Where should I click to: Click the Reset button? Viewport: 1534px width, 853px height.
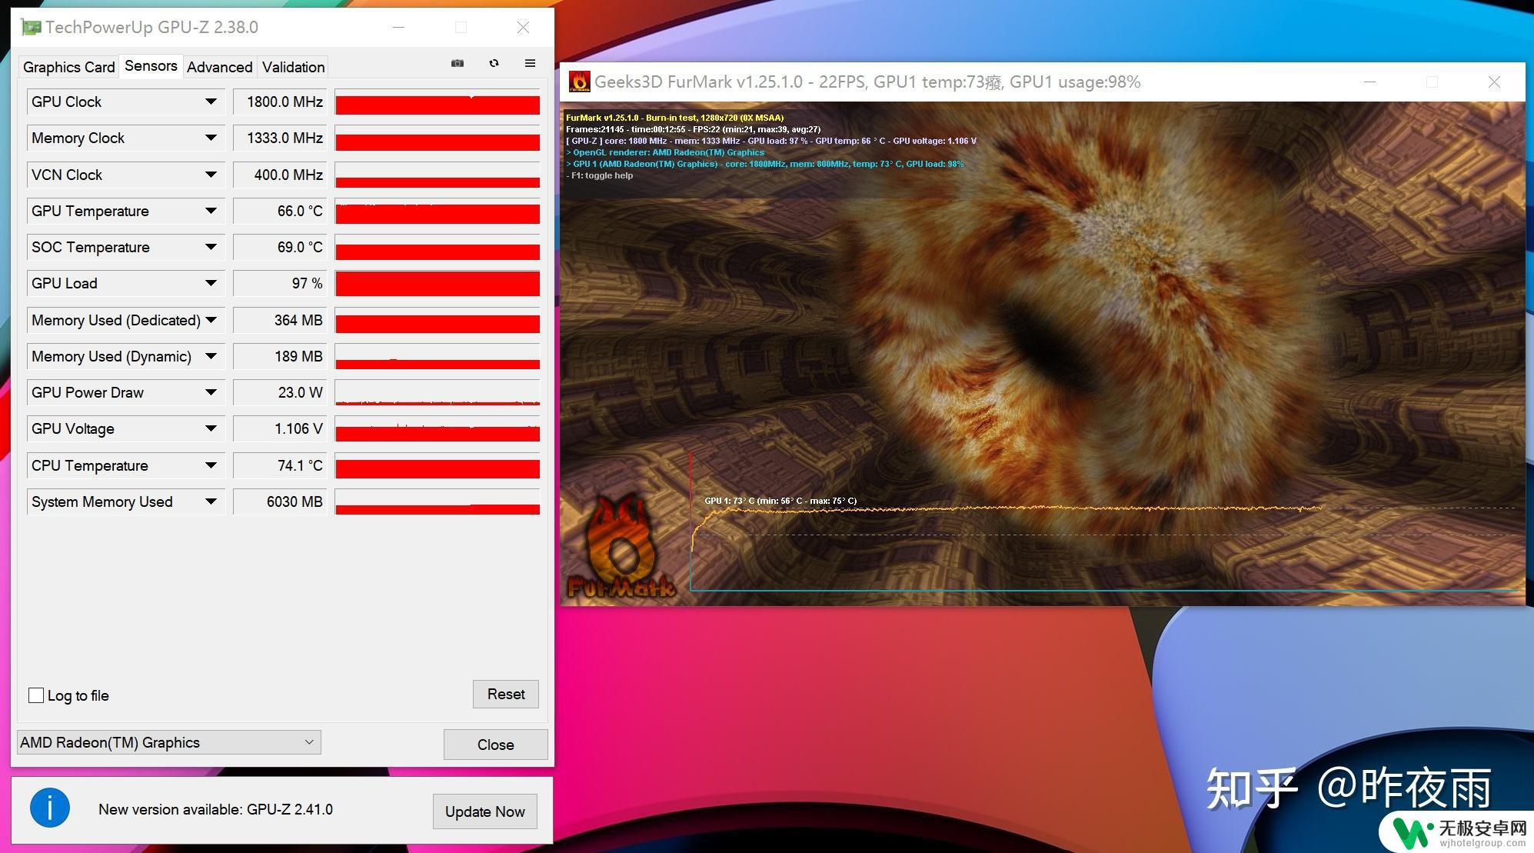[x=506, y=694]
